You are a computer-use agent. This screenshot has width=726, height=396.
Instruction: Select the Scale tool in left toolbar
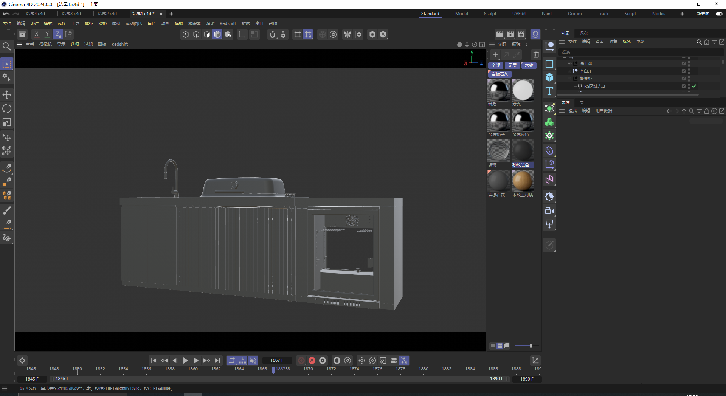(x=7, y=122)
